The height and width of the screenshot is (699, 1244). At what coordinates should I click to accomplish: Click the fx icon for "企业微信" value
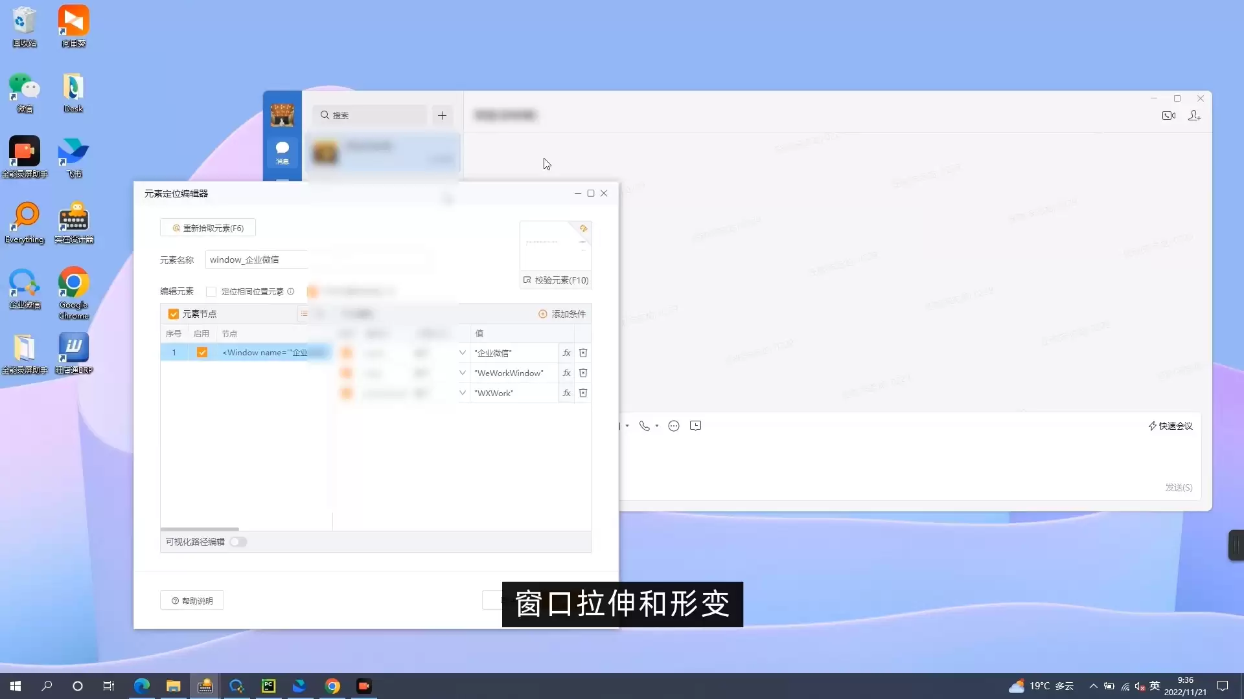point(566,353)
